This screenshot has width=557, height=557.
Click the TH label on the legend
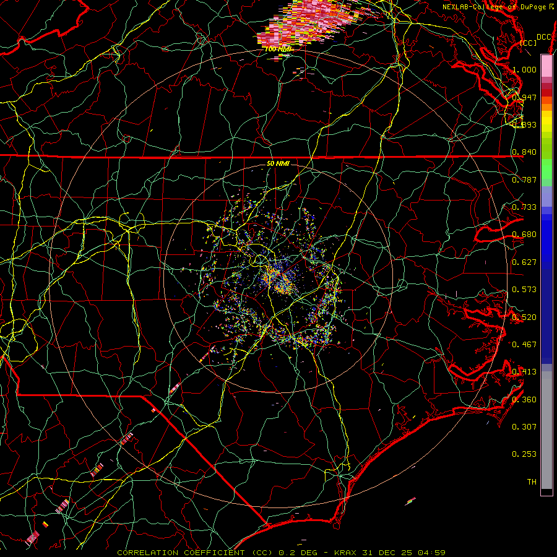532,481
